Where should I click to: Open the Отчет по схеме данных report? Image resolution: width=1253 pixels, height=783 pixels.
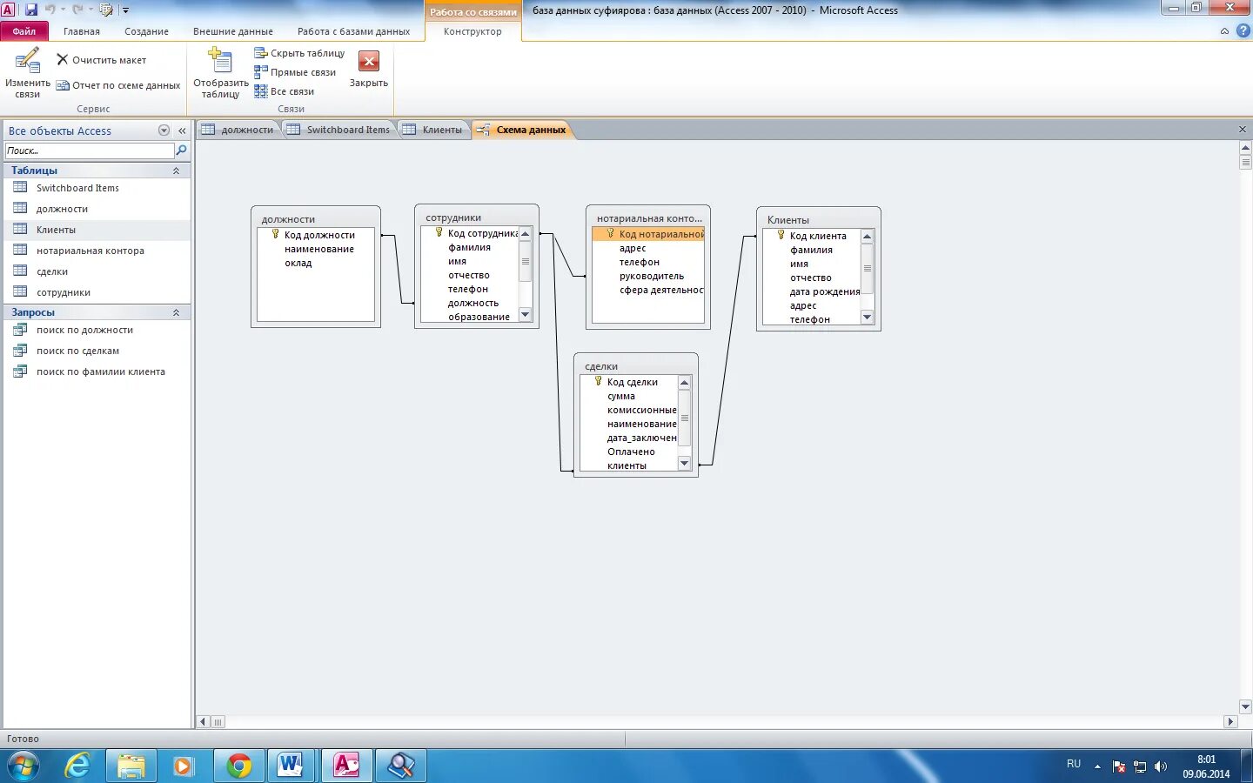[118, 85]
